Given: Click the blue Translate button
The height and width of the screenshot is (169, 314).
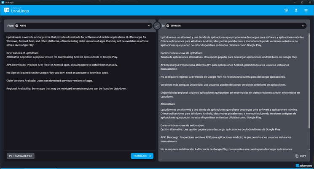Looking at the screenshot, I should [142, 156].
